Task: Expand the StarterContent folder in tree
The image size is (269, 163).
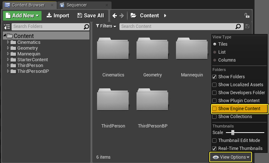Action: click(9, 60)
